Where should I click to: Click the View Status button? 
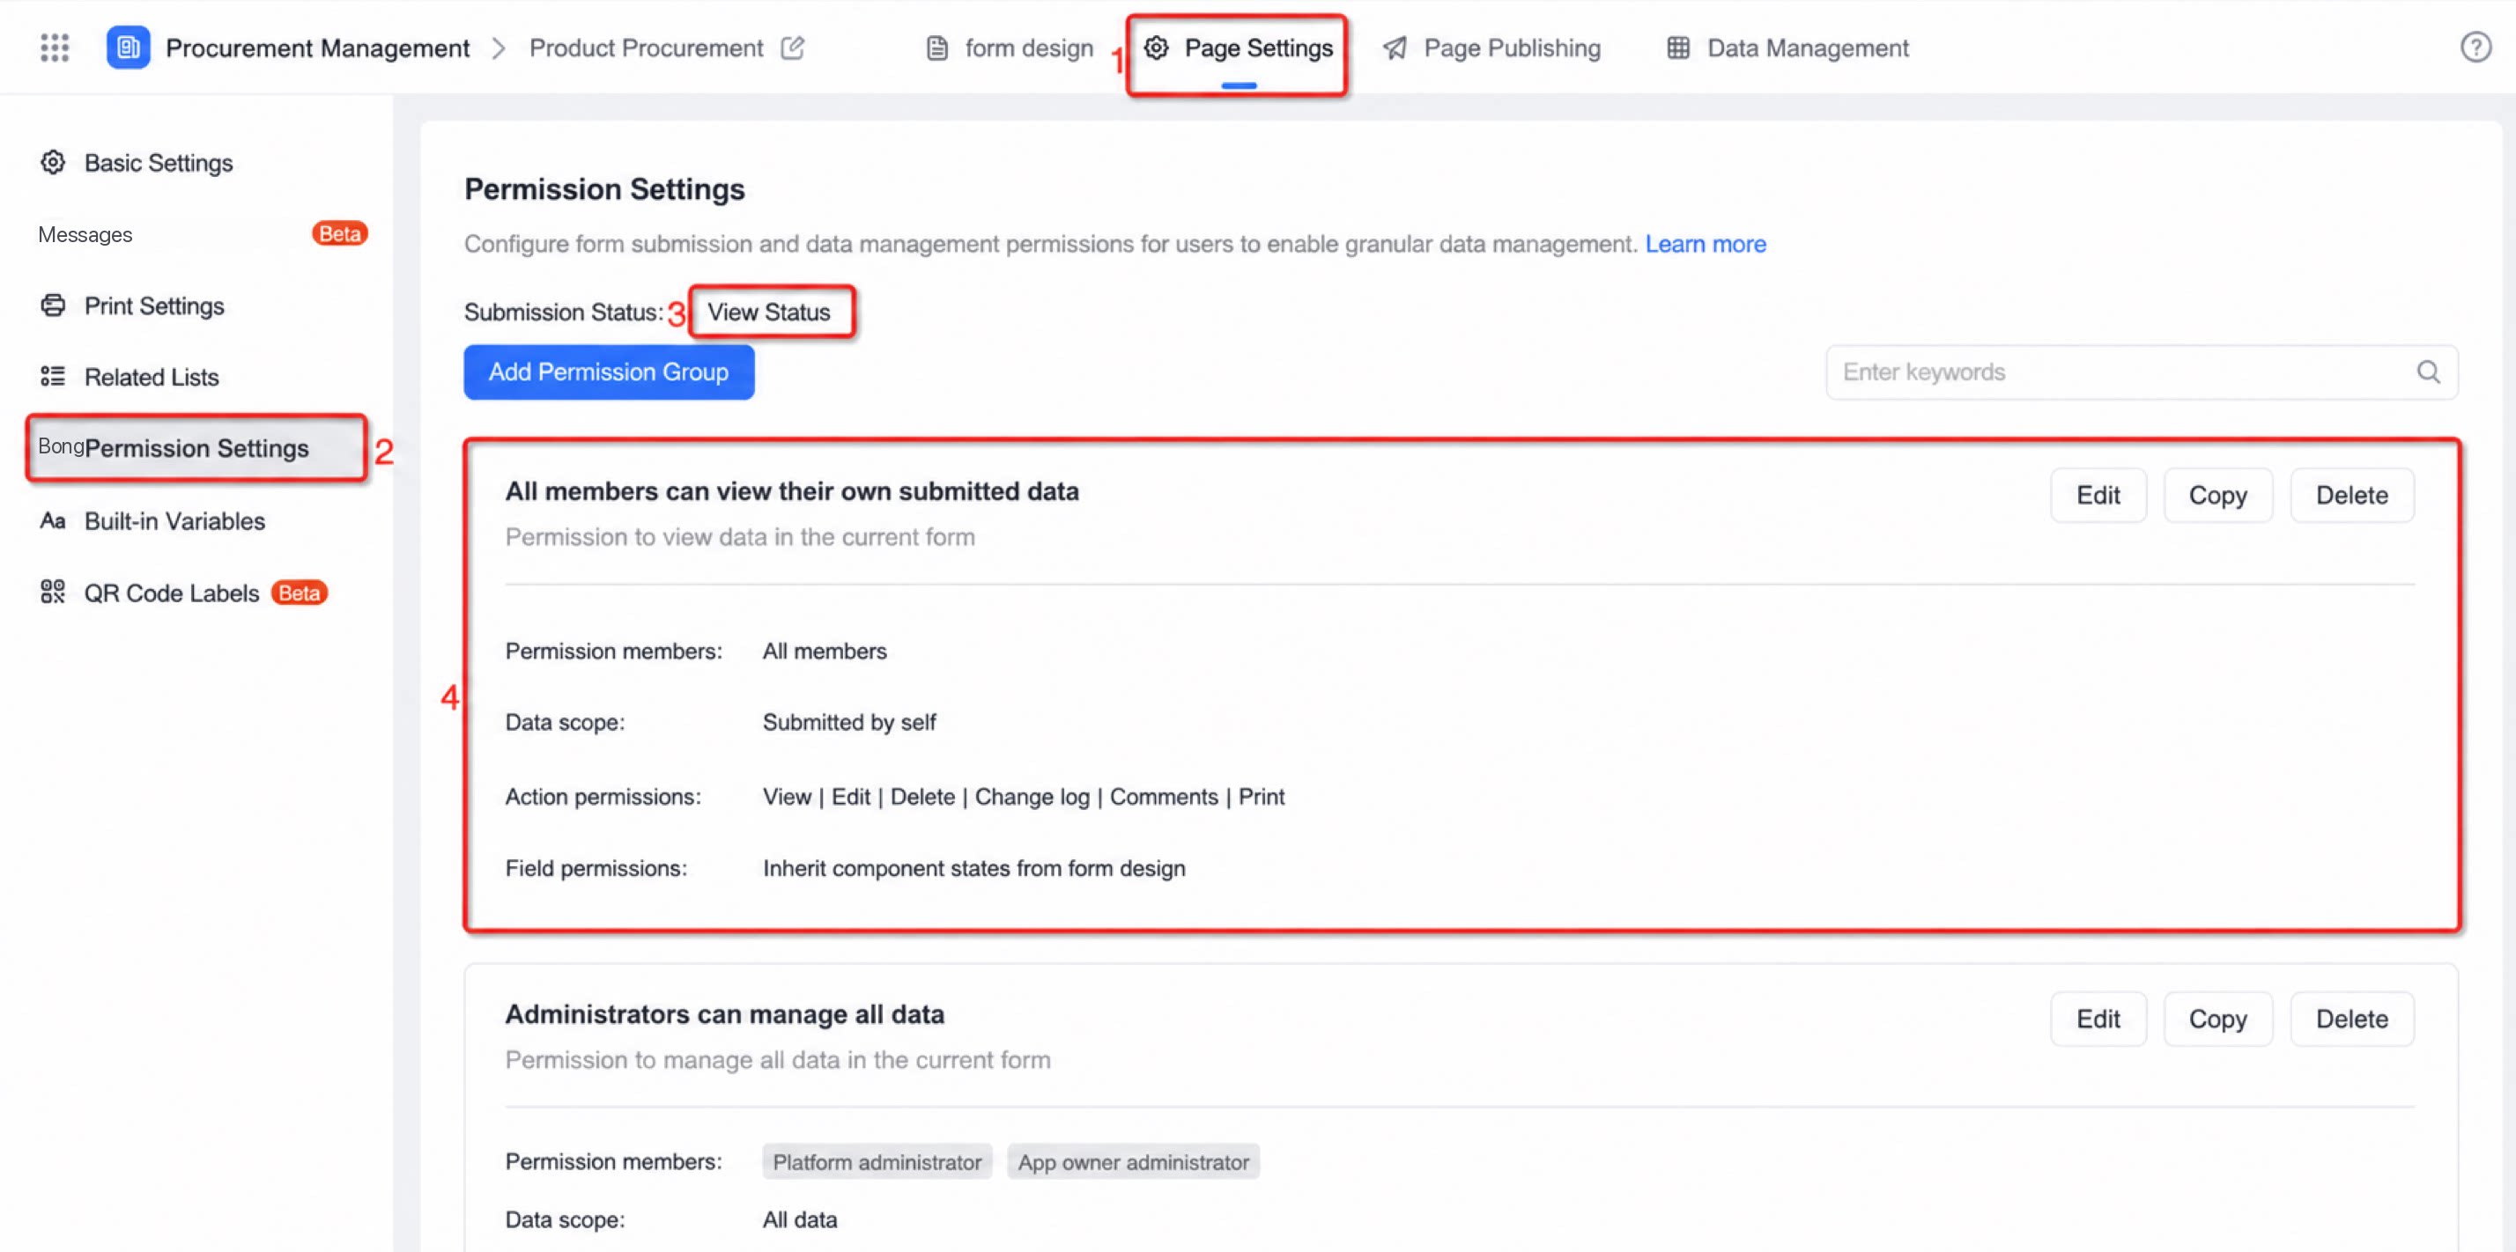point(770,313)
